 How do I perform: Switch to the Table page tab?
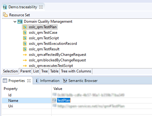[54, 71]
